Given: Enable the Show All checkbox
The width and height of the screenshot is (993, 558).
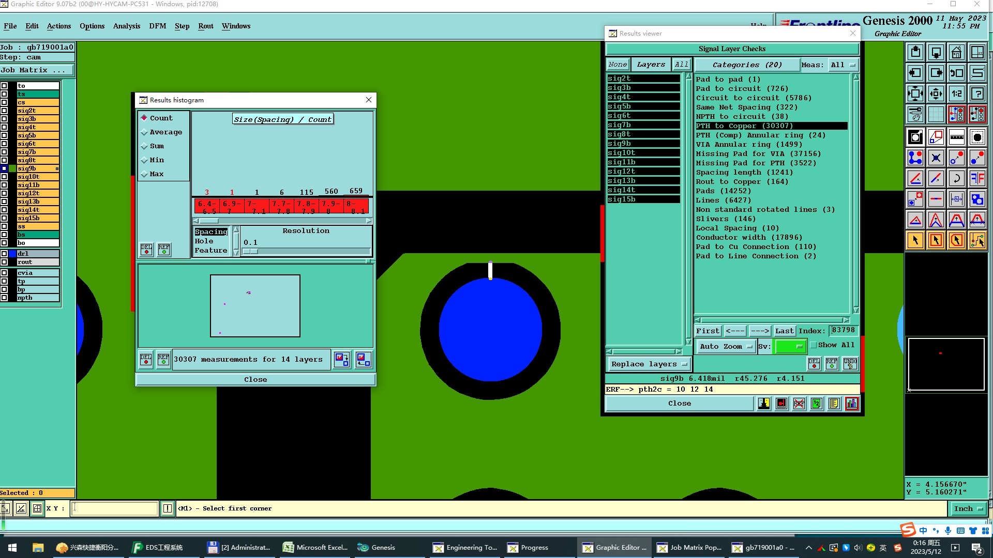Looking at the screenshot, I should coord(814,345).
